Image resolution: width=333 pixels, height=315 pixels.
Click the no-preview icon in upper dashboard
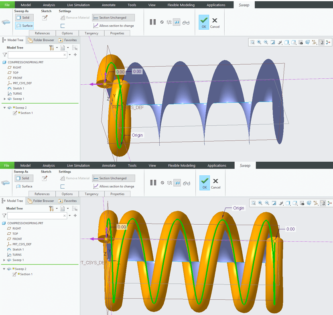tap(162, 22)
